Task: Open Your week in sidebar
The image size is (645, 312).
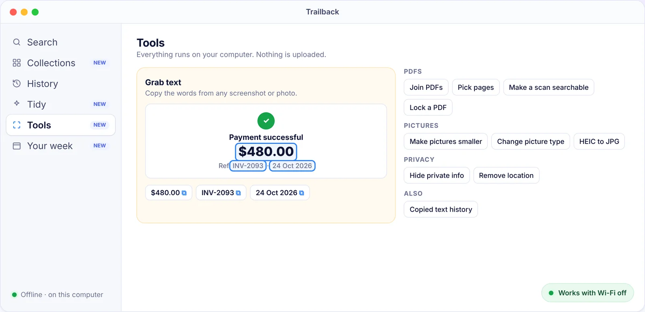Action: coord(61,146)
